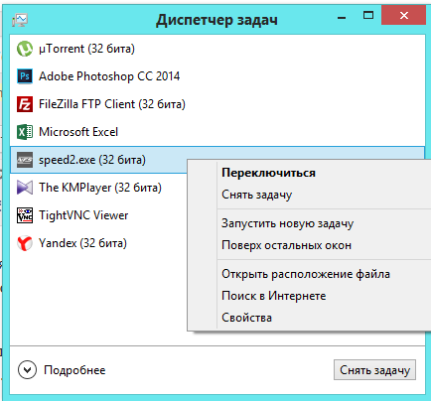
Task: Open Свойства from the context menu
Action: (246, 318)
